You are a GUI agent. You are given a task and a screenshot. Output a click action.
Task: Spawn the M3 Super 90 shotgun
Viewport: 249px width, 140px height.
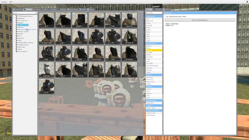130,36
